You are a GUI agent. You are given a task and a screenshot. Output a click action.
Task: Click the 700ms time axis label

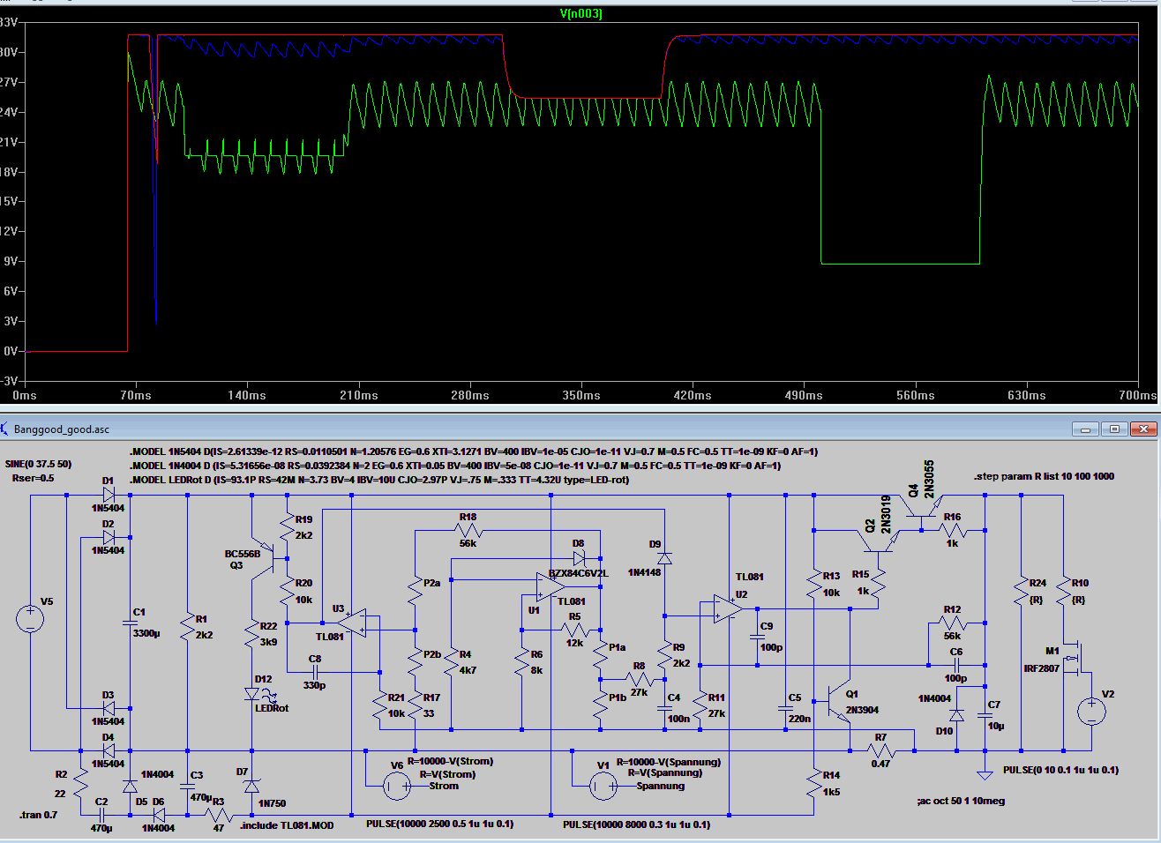coord(1138,396)
